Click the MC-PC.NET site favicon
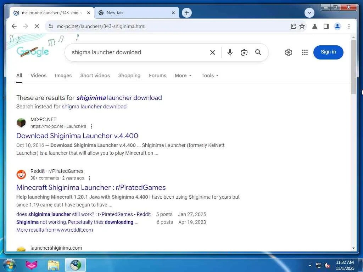This screenshot has width=363, height=272. (21, 123)
